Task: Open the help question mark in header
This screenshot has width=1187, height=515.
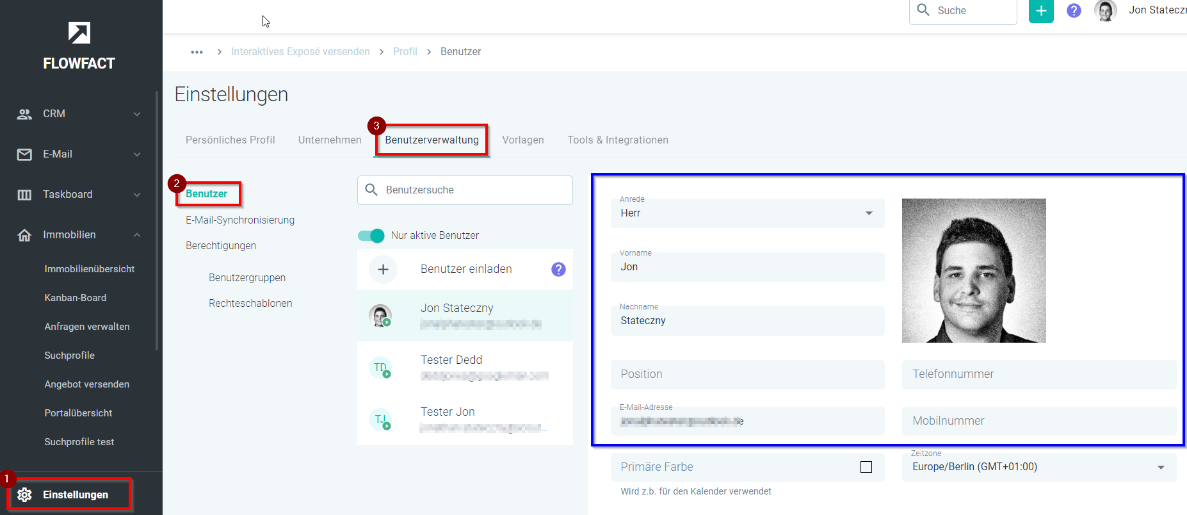Action: click(x=1074, y=10)
